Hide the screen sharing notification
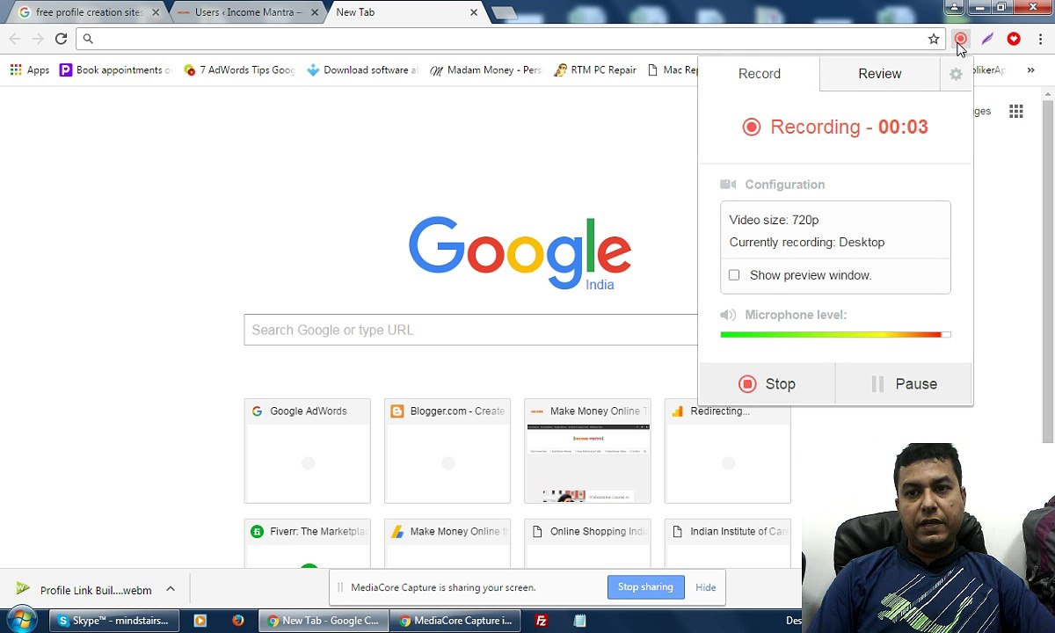The image size is (1055, 633). [706, 587]
